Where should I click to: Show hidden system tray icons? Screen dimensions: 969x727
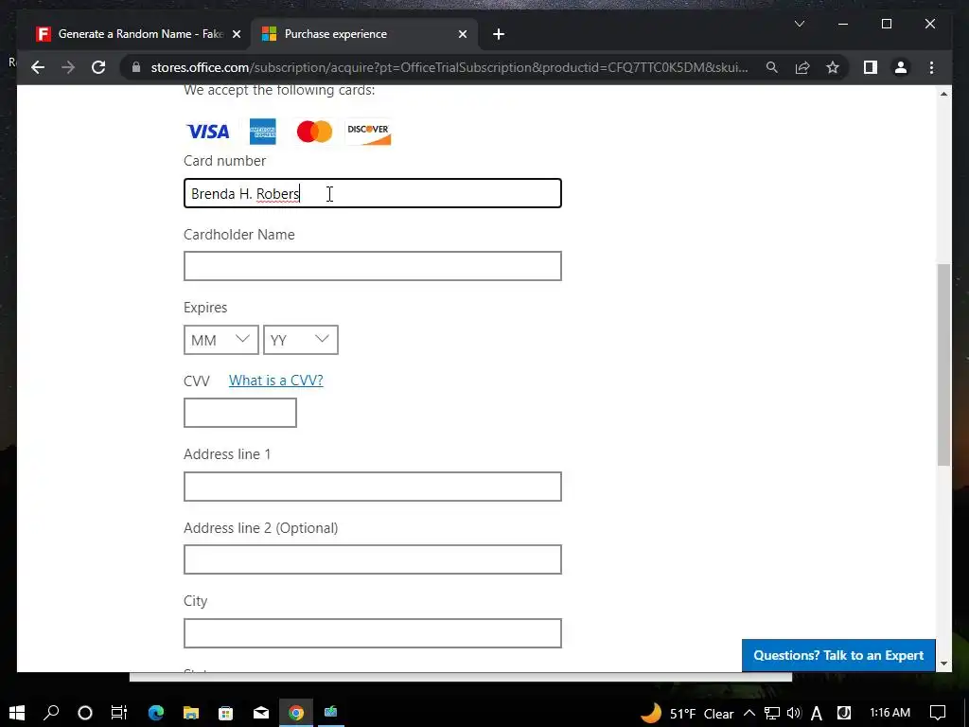click(x=749, y=714)
